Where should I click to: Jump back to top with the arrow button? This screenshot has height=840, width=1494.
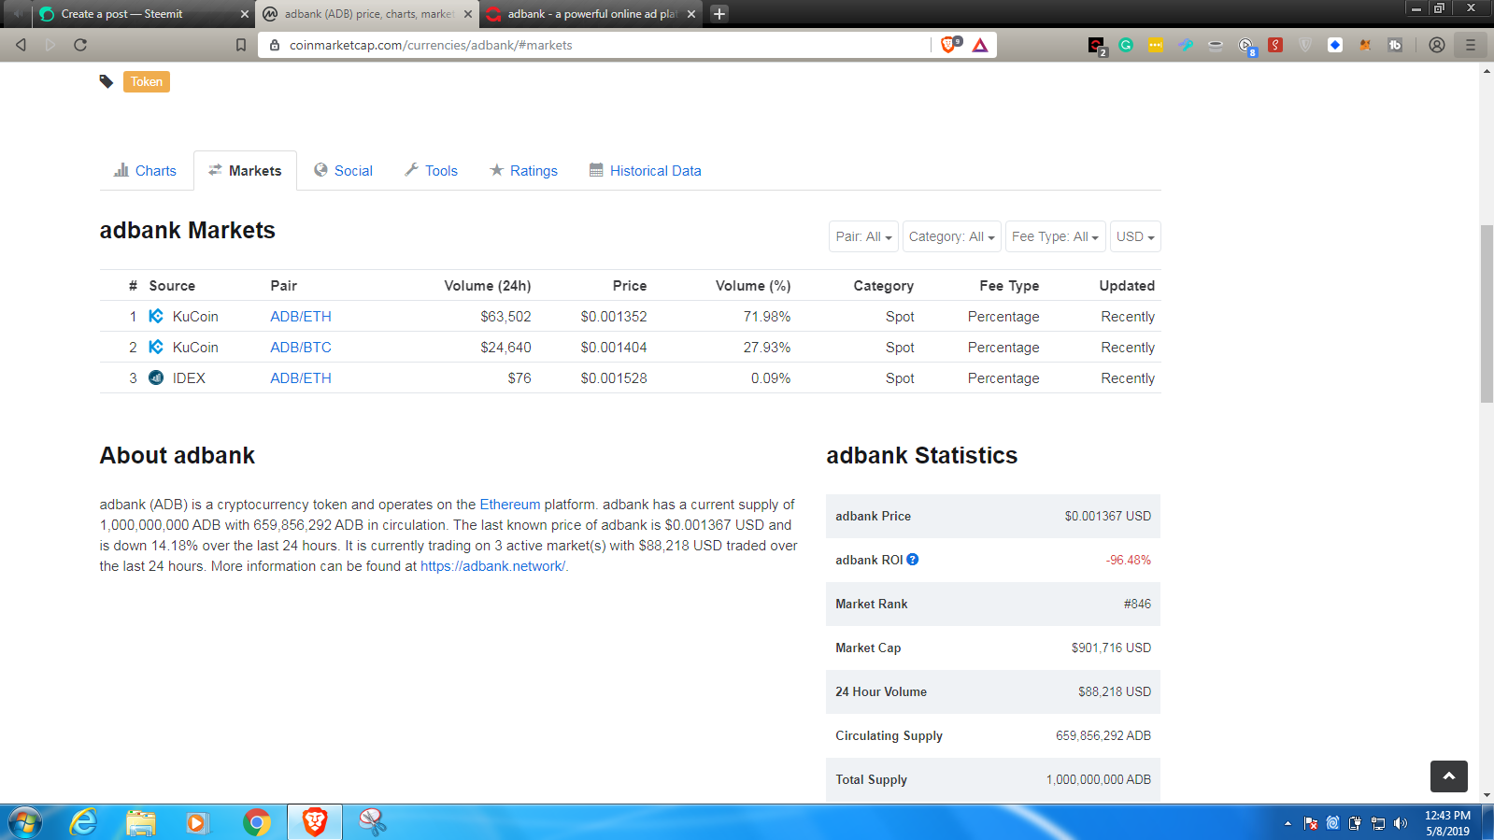pyautogui.click(x=1449, y=776)
